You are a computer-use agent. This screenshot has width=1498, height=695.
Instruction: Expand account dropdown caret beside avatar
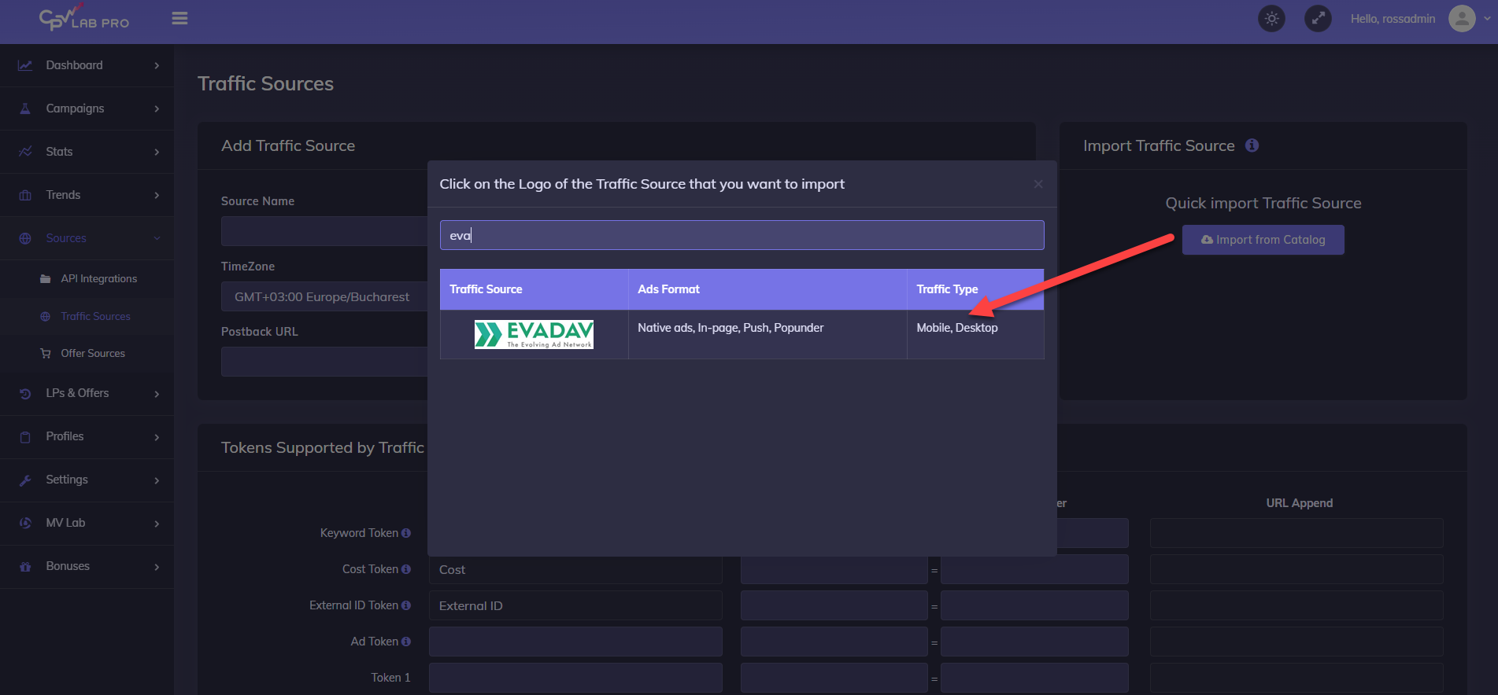coord(1487,18)
